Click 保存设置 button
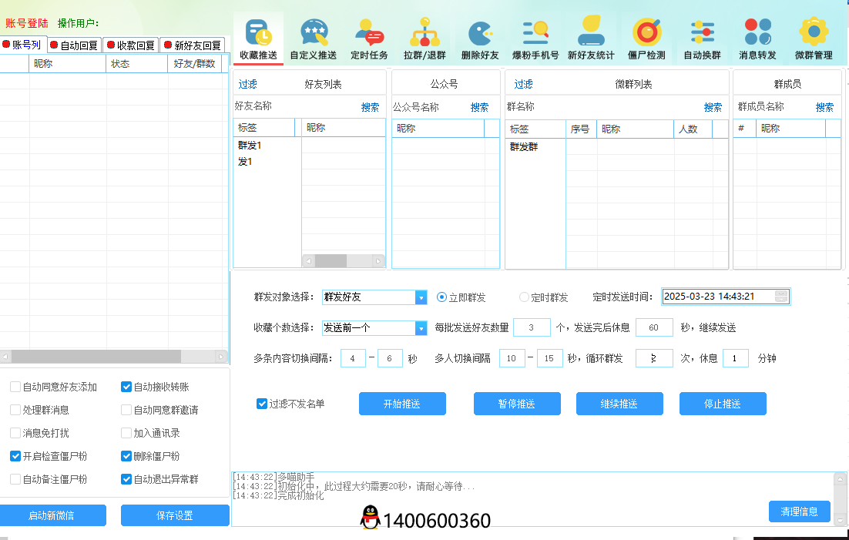The image size is (849, 540). pos(175,515)
